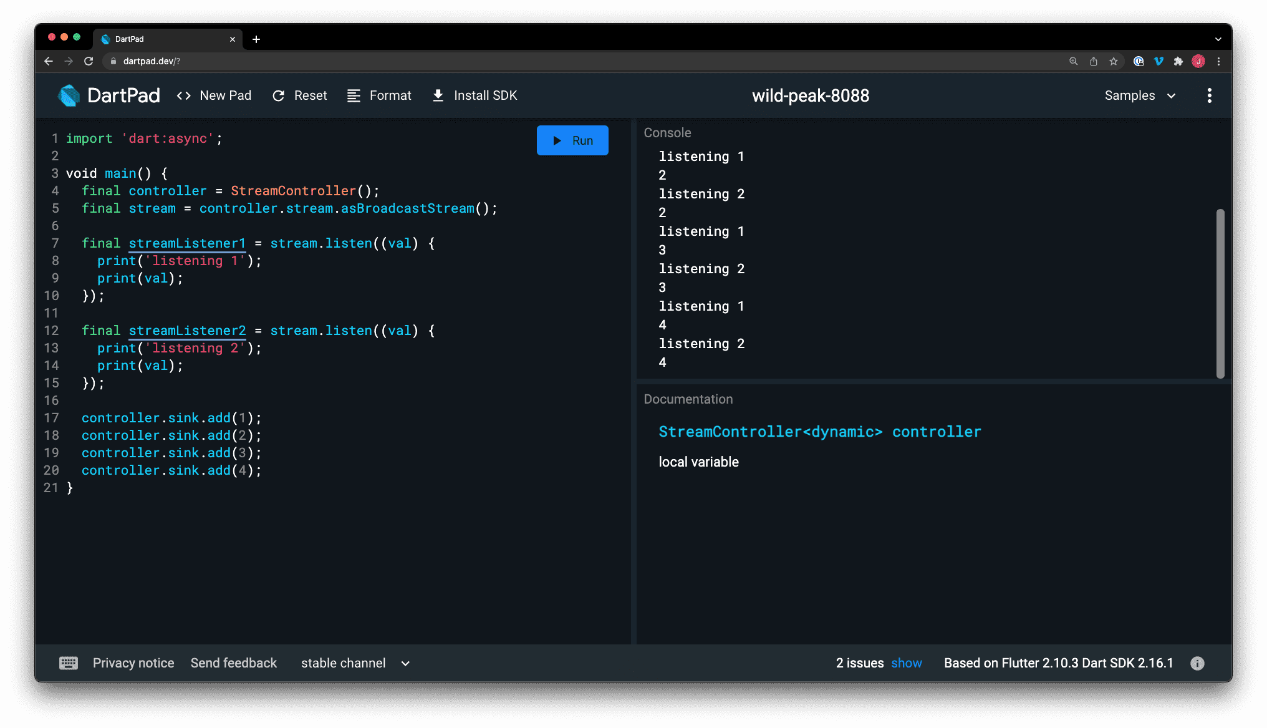Click the zoom magnifier icon in address bar
Viewport: 1267px width, 728px height.
pyautogui.click(x=1074, y=61)
